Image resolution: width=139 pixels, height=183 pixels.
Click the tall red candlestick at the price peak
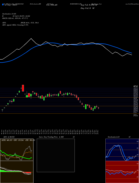coord(23,88)
